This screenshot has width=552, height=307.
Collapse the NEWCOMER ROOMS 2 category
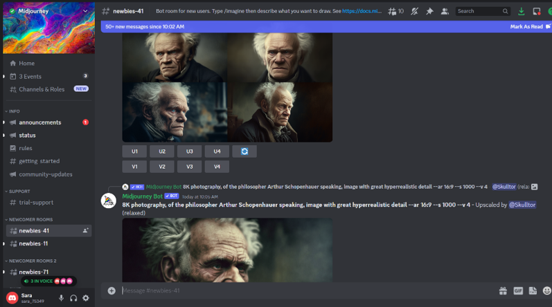coord(30,261)
